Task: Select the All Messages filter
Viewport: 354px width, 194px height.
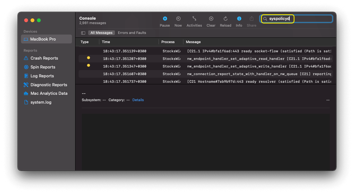Action: coord(101,33)
